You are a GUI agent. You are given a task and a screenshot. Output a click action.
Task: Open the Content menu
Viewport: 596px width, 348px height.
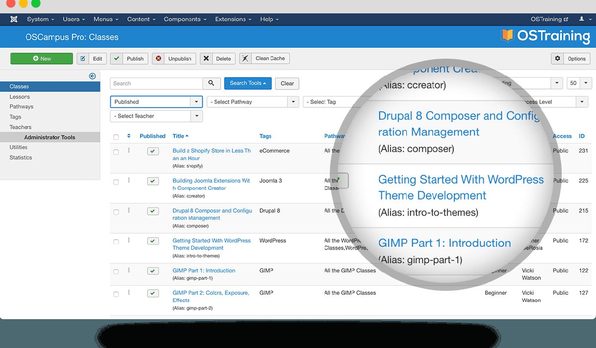click(142, 19)
